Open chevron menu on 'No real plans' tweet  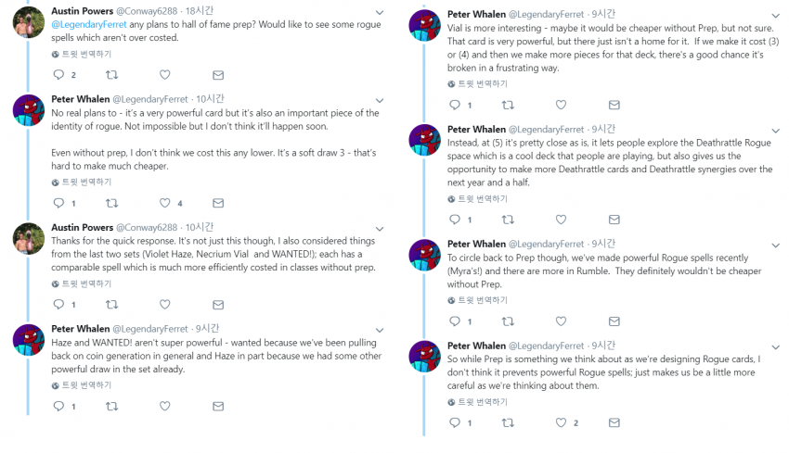pyautogui.click(x=378, y=99)
